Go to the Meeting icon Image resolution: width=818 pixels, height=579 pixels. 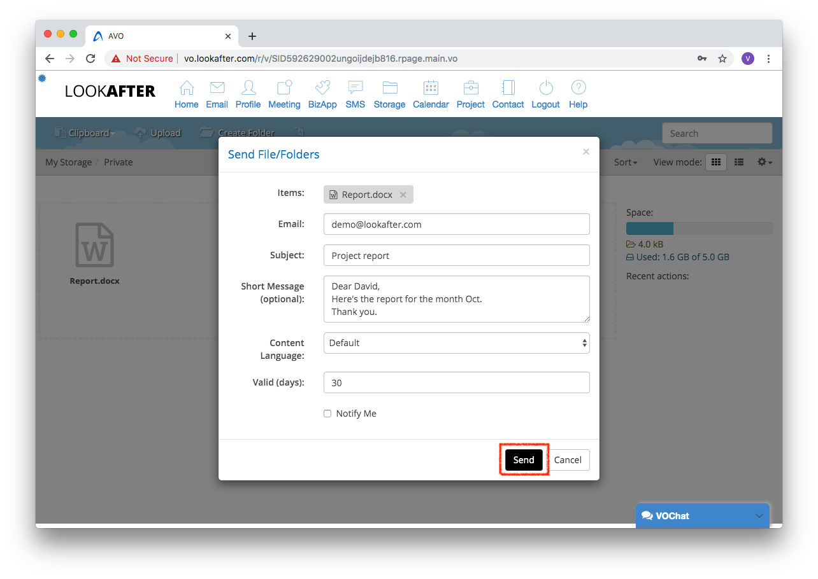tap(284, 88)
